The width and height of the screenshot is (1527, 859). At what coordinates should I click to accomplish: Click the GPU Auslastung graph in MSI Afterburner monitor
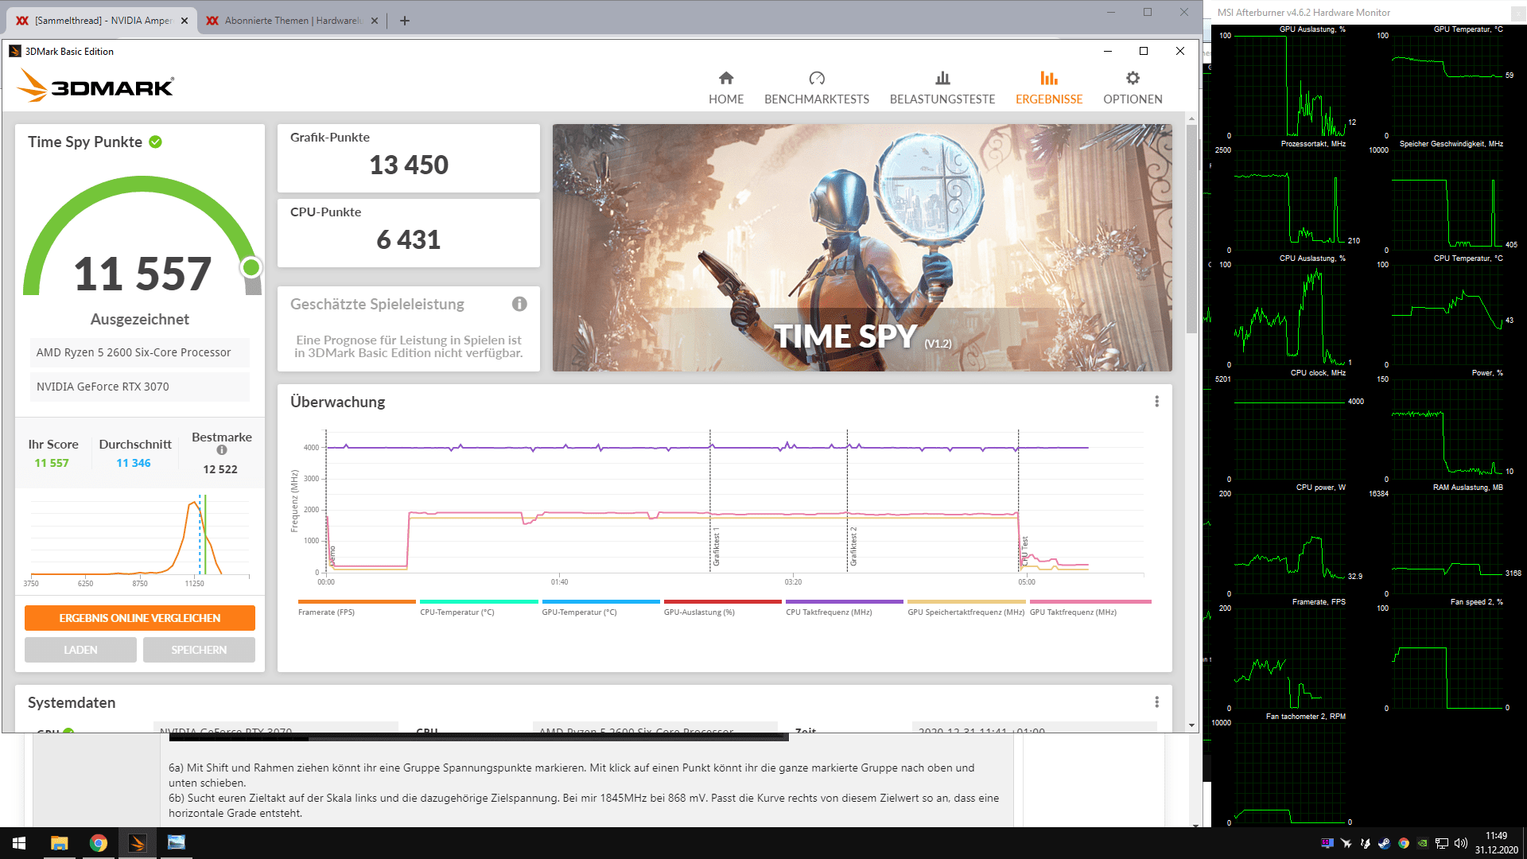[x=1291, y=85]
